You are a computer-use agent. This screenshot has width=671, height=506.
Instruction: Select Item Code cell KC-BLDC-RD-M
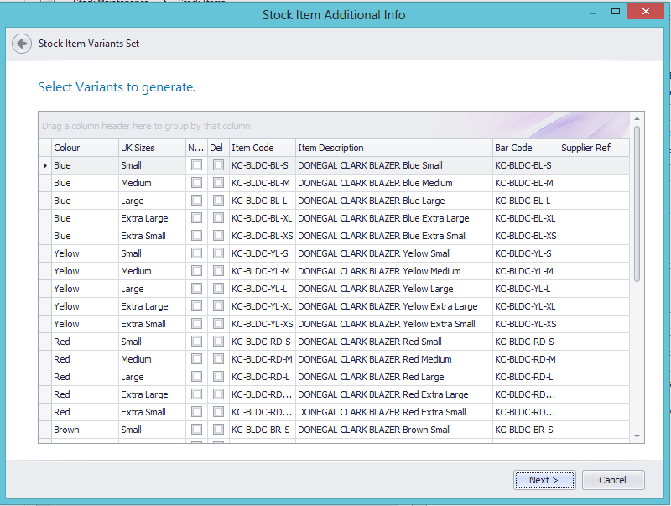point(263,359)
